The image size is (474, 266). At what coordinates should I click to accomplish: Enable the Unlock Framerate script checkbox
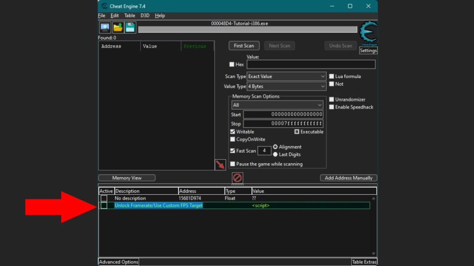coord(104,206)
